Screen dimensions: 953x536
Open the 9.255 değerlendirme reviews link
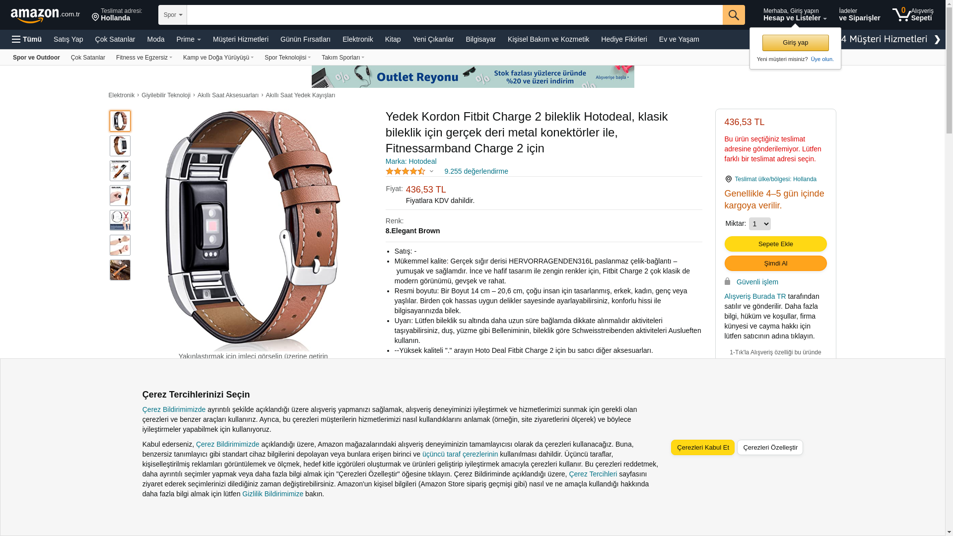pos(476,171)
